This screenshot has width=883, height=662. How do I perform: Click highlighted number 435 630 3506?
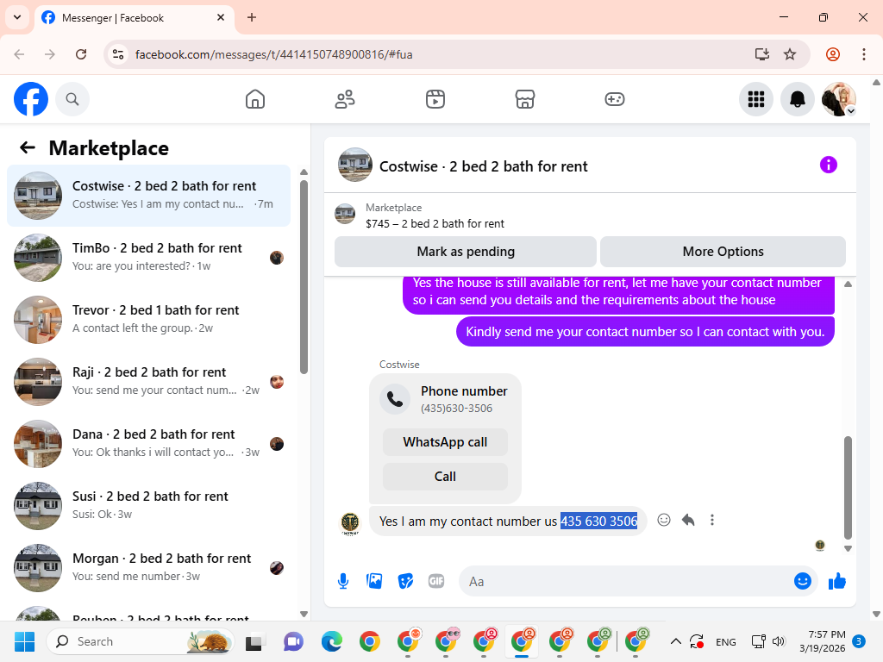pos(598,521)
